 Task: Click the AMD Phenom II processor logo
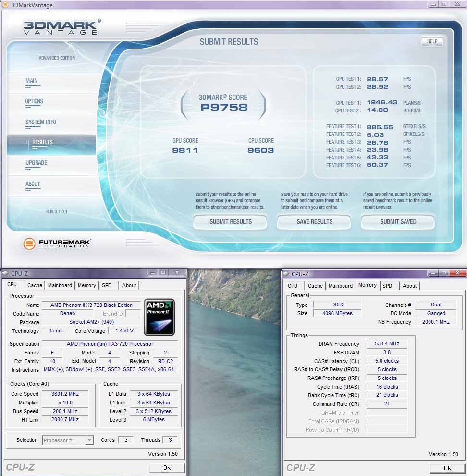click(x=159, y=317)
